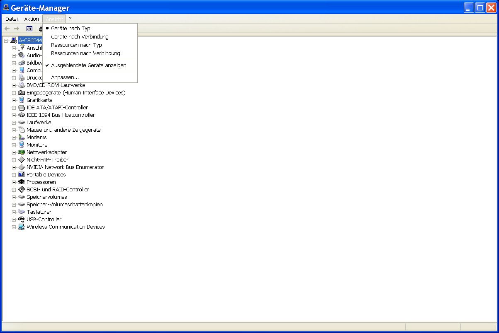Expand the Speichervolumes node

click(x=14, y=197)
